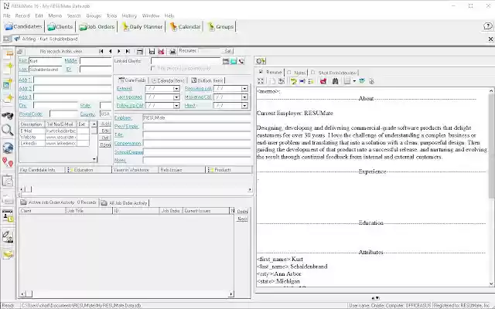495x309 pixels.
Task: Open the Recruiting Call date dropdown
Action: coord(244,89)
